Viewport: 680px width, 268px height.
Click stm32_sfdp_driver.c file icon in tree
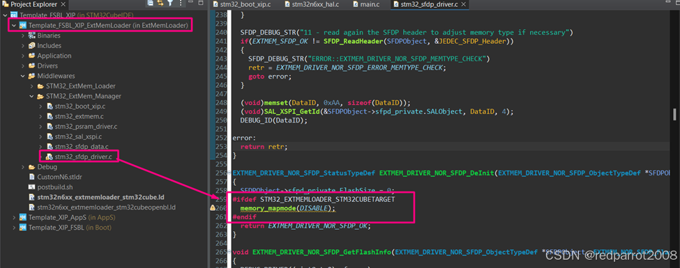pyautogui.click(x=50, y=157)
